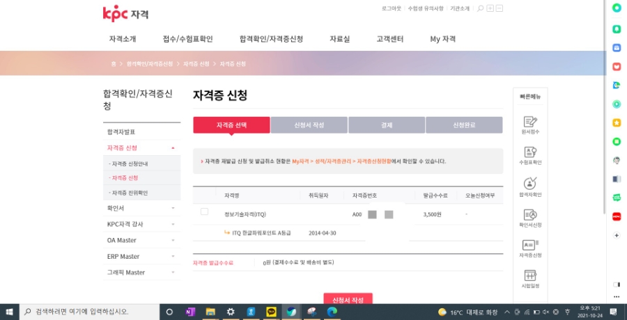Screen dimensions: 627x320
Task: Open the 기관소개 link
Action: (460, 8)
